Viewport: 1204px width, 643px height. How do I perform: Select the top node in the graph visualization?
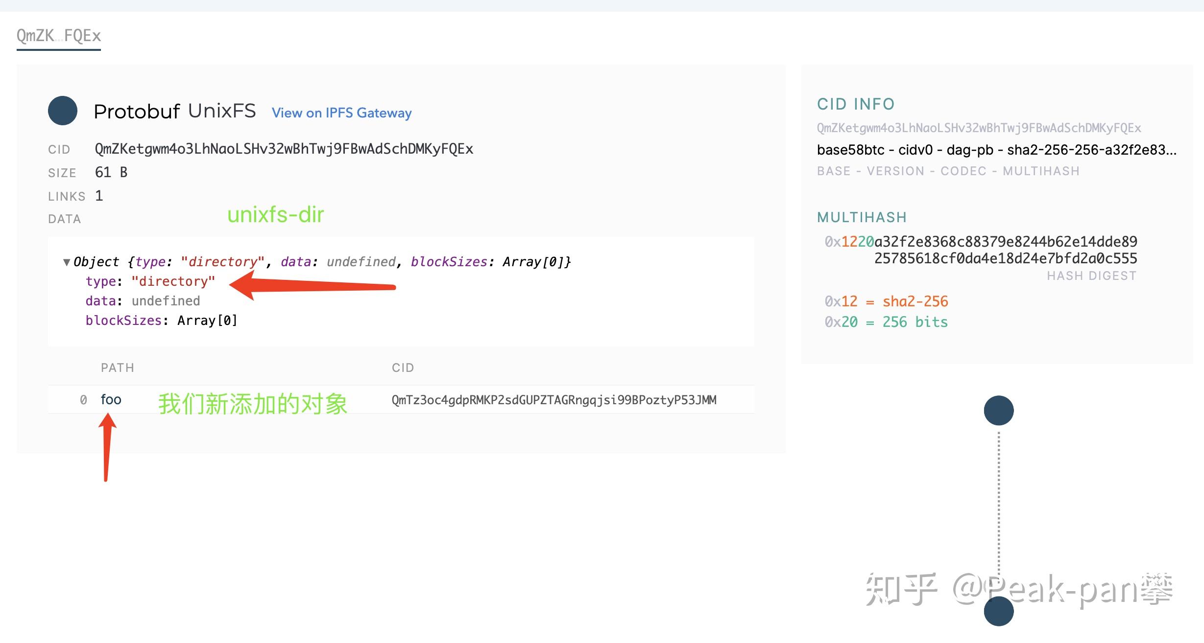[998, 410]
